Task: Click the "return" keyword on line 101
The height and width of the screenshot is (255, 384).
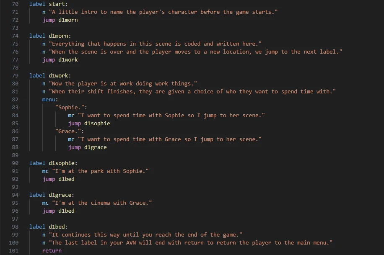Action: [52, 250]
